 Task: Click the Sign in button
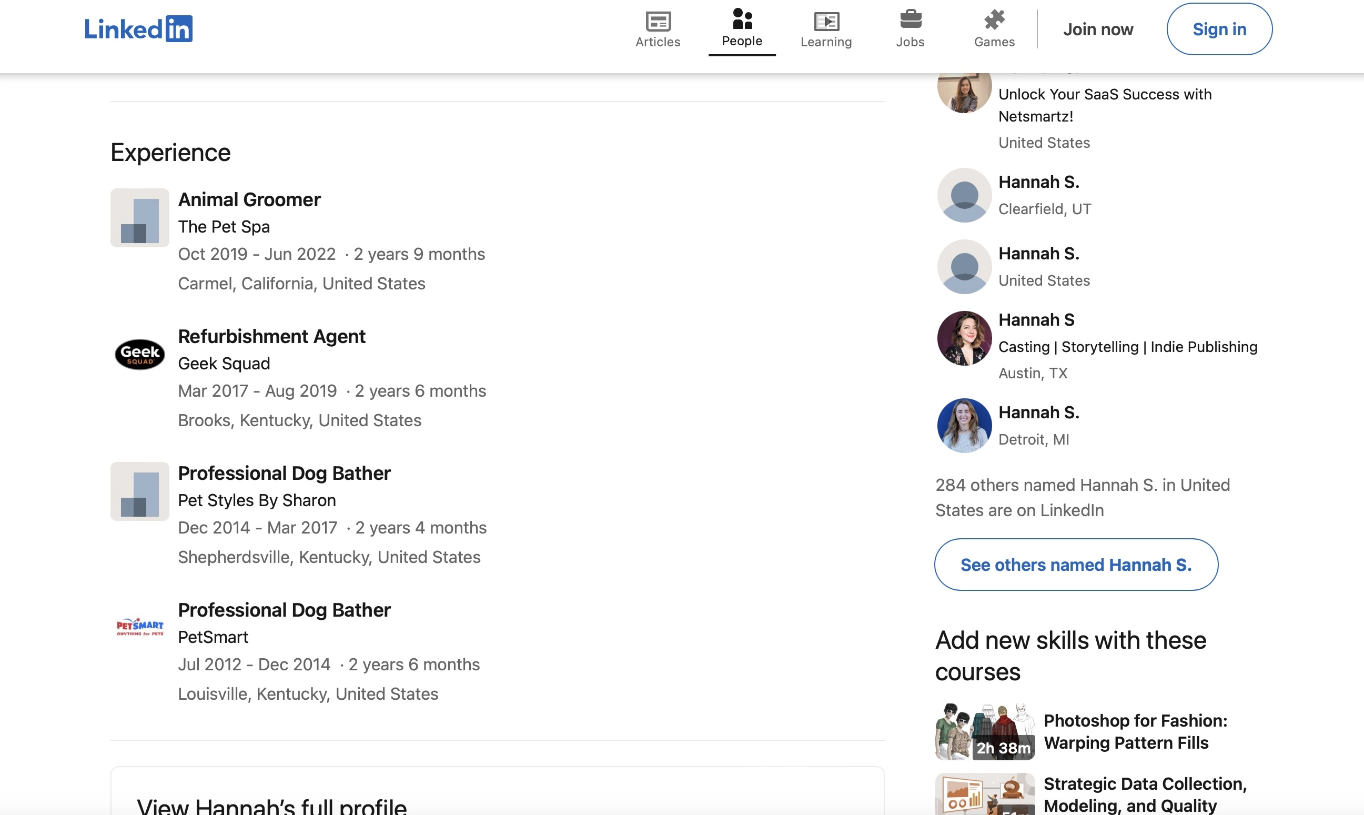(1219, 29)
